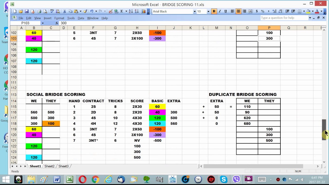Copy the selected cell with toolbar icon
The image size is (329, 185).
[x=70, y=11]
